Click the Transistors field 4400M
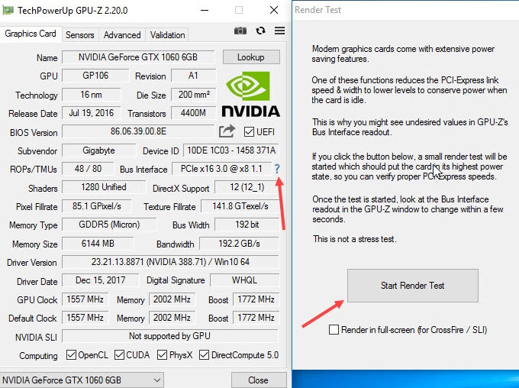The image size is (519, 388). [x=194, y=113]
